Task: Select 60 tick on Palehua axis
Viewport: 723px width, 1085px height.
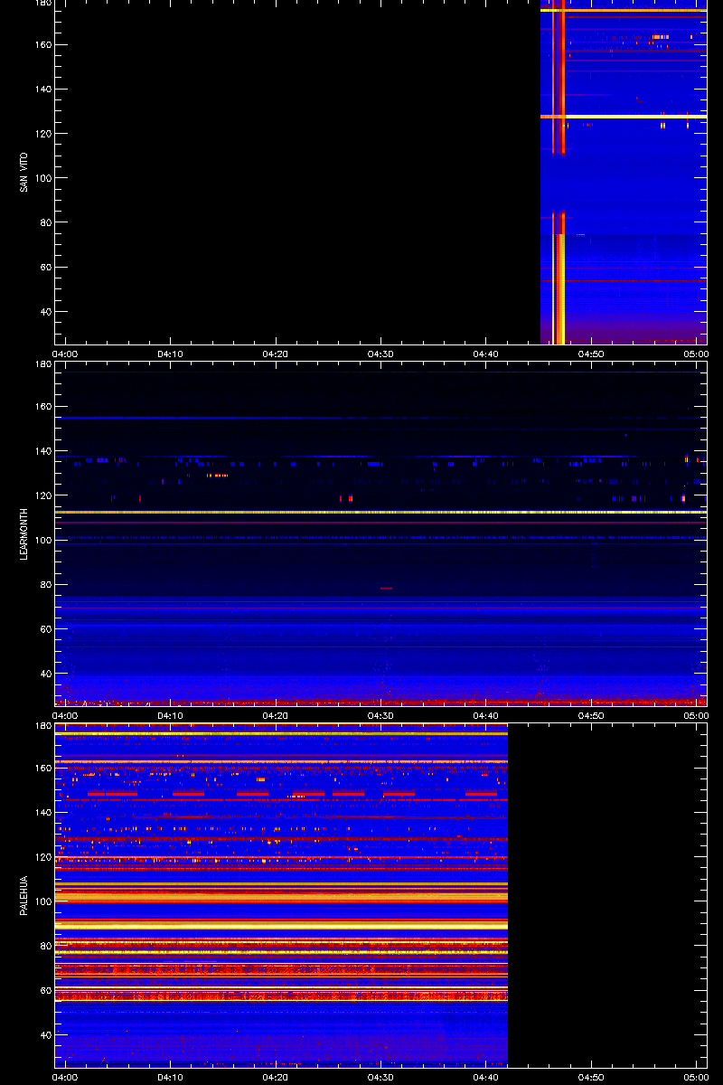Action: (x=45, y=990)
